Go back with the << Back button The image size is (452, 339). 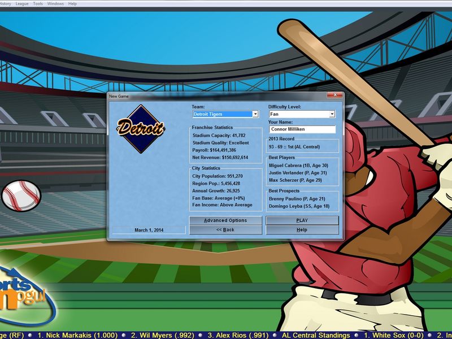tap(225, 230)
